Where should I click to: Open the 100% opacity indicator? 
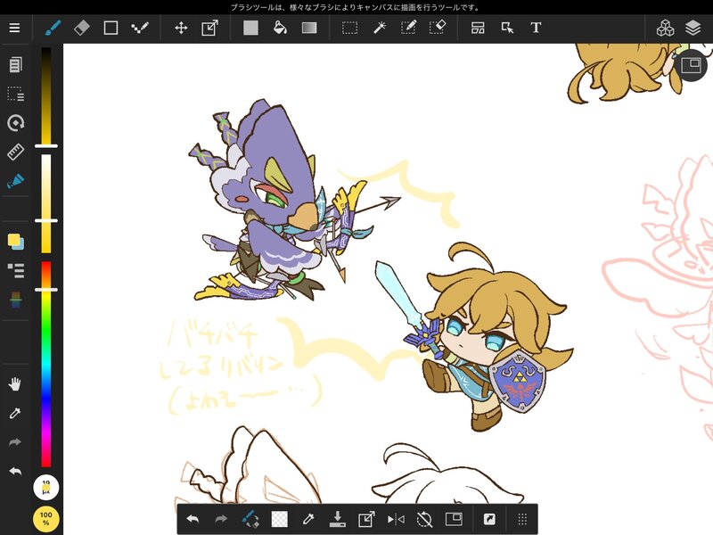point(46,519)
